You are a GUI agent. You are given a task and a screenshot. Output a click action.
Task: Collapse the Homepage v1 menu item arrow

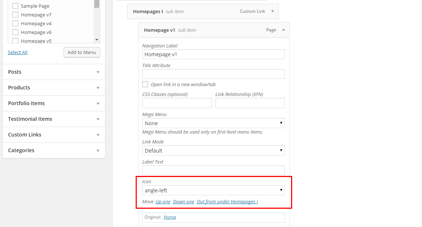[x=283, y=30]
